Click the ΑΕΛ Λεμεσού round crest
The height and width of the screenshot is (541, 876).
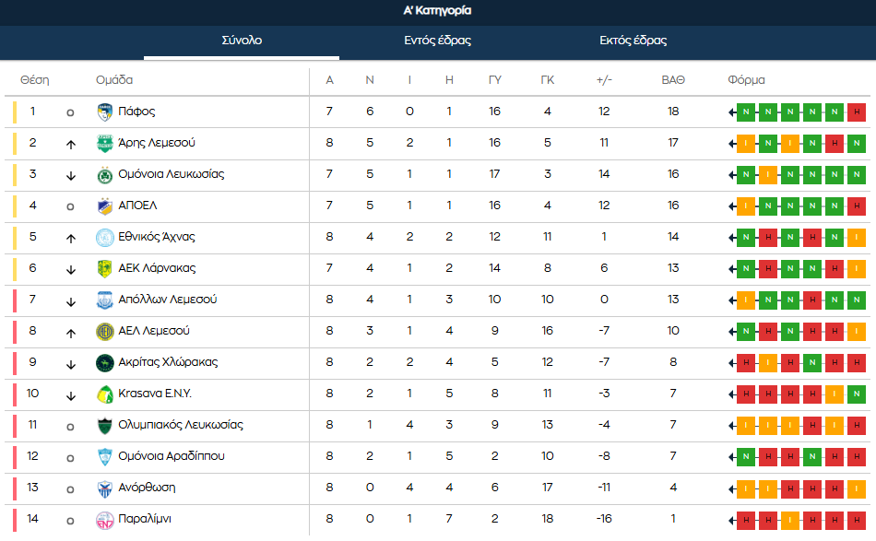105,331
